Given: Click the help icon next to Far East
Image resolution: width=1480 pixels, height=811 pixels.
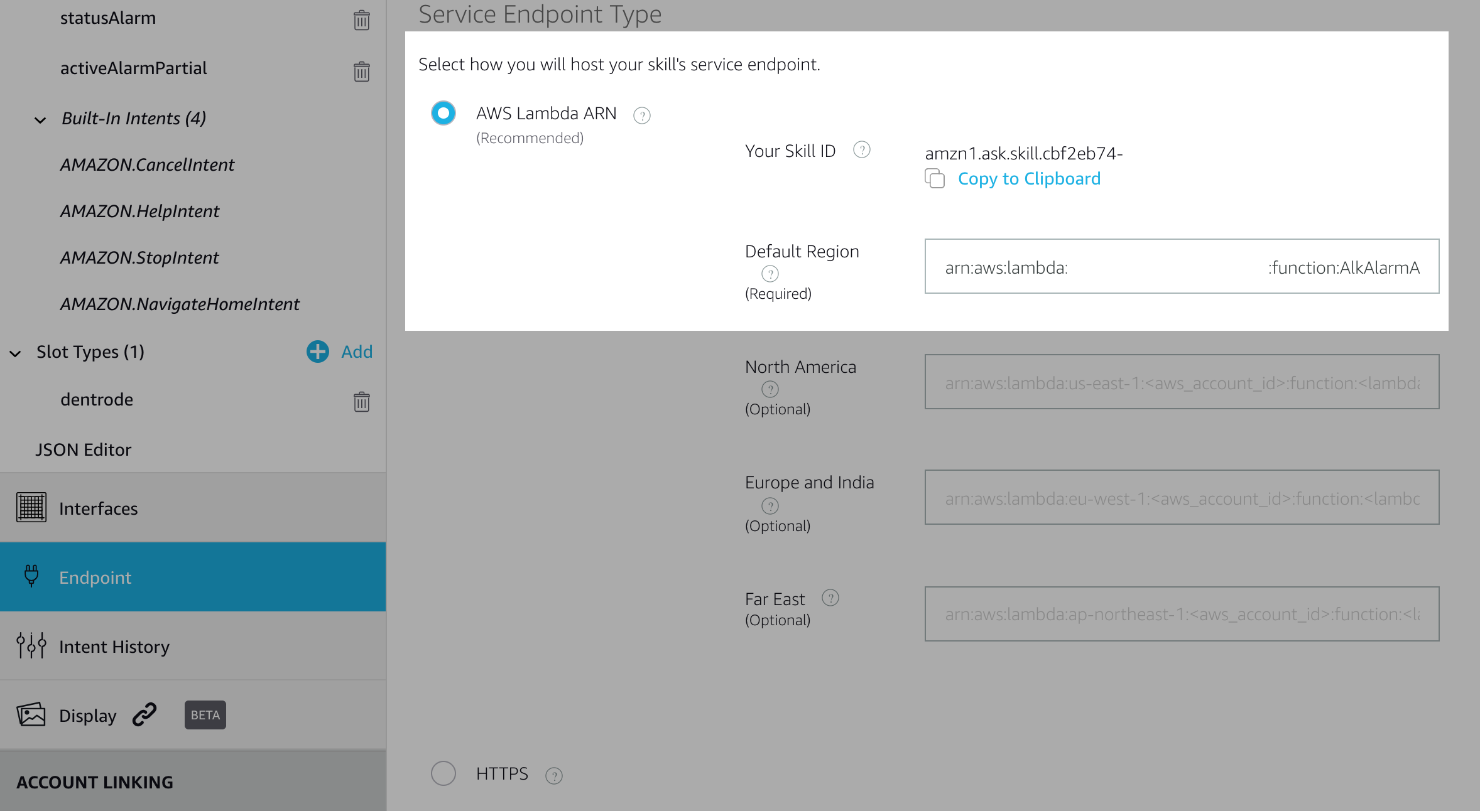Looking at the screenshot, I should pyautogui.click(x=830, y=598).
